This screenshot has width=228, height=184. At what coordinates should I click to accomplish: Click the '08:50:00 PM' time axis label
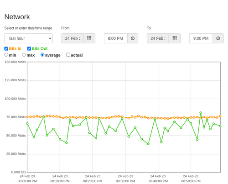191,181
